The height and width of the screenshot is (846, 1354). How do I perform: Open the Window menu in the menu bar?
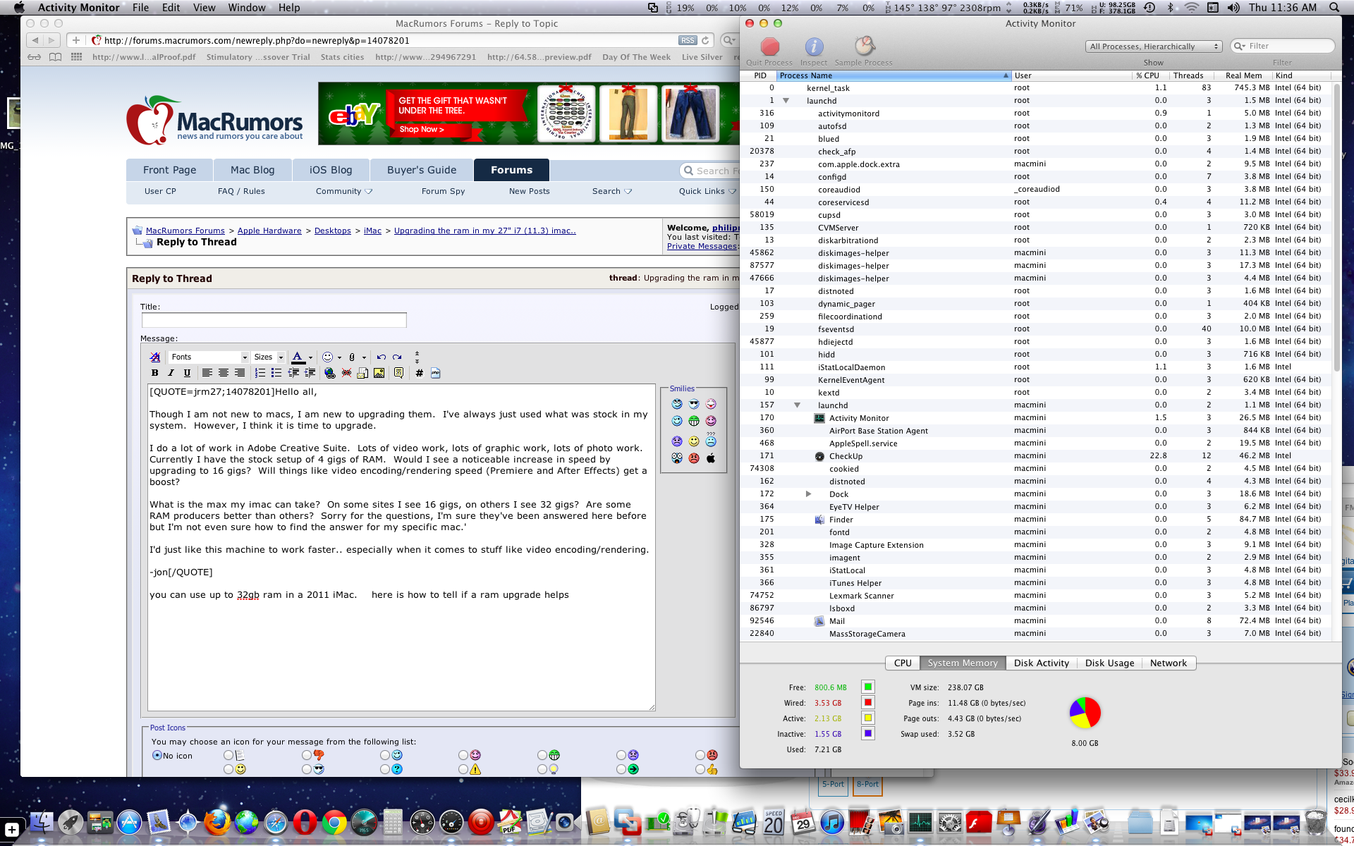[247, 8]
